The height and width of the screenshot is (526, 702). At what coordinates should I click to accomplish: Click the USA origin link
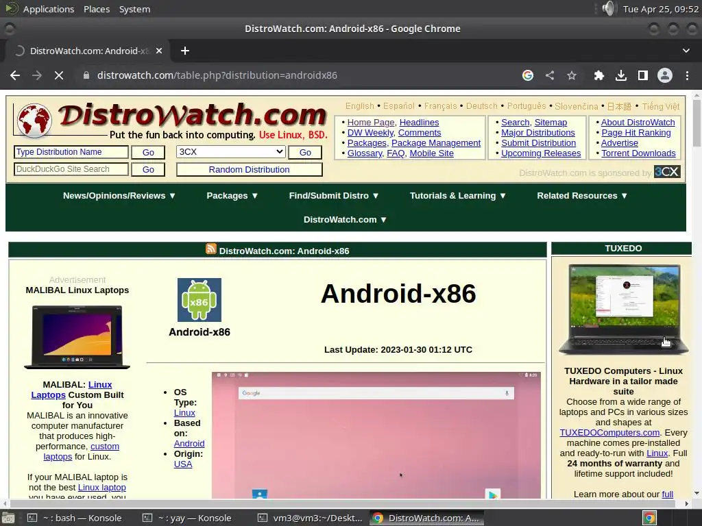point(182,464)
